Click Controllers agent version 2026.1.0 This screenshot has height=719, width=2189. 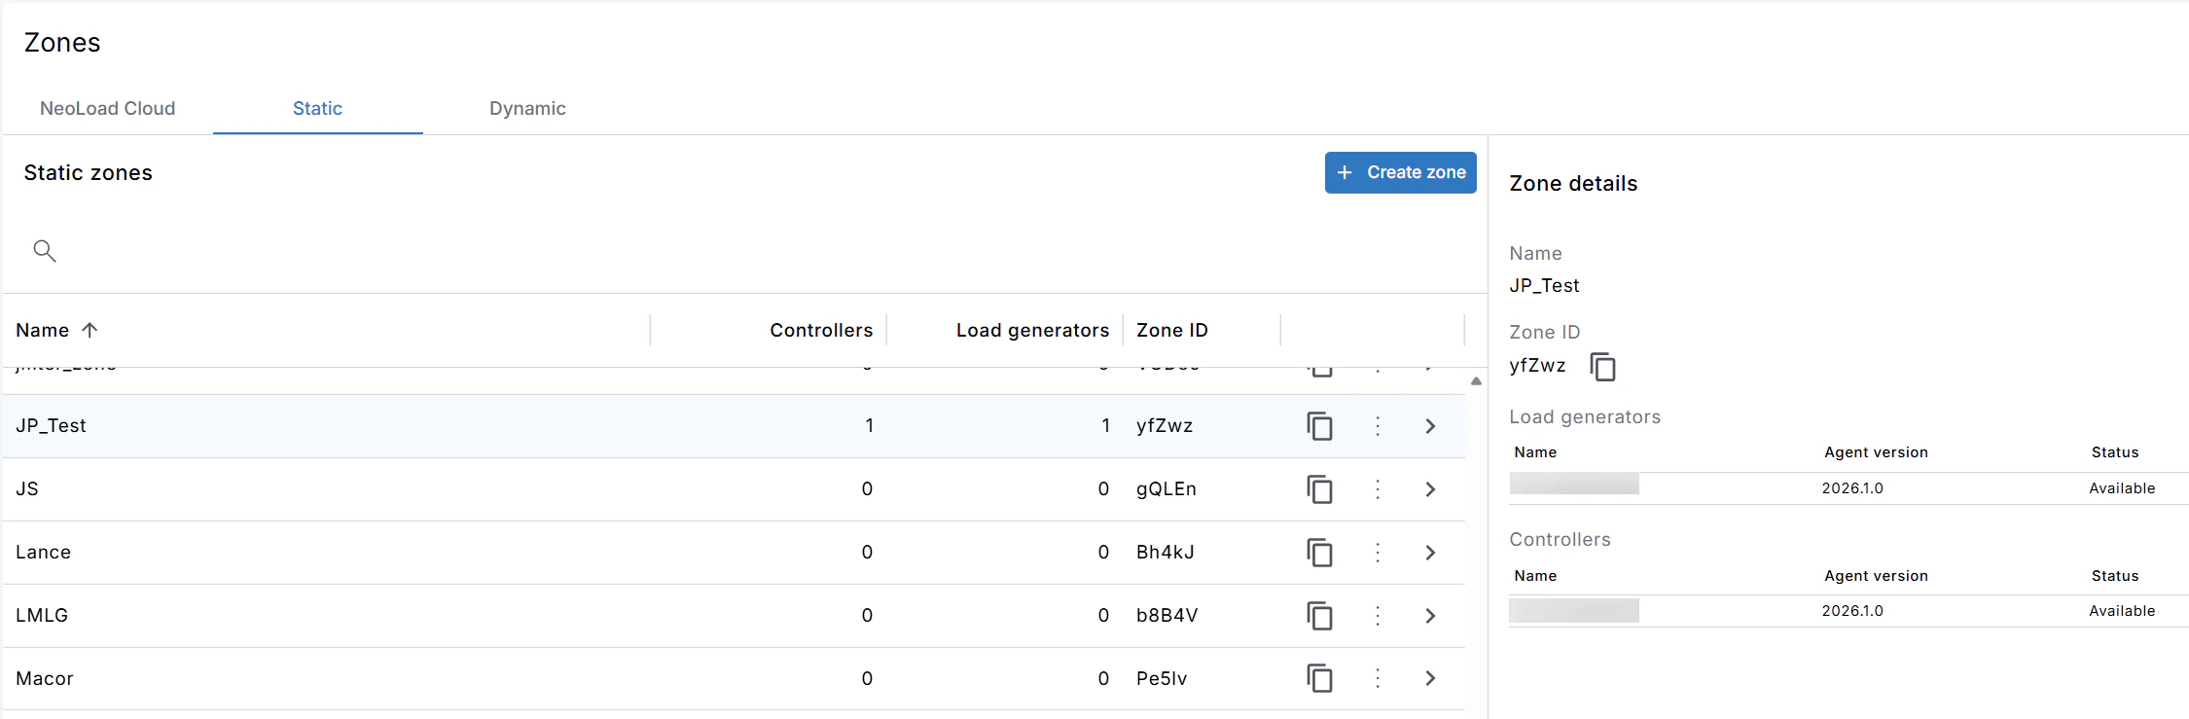click(1852, 611)
